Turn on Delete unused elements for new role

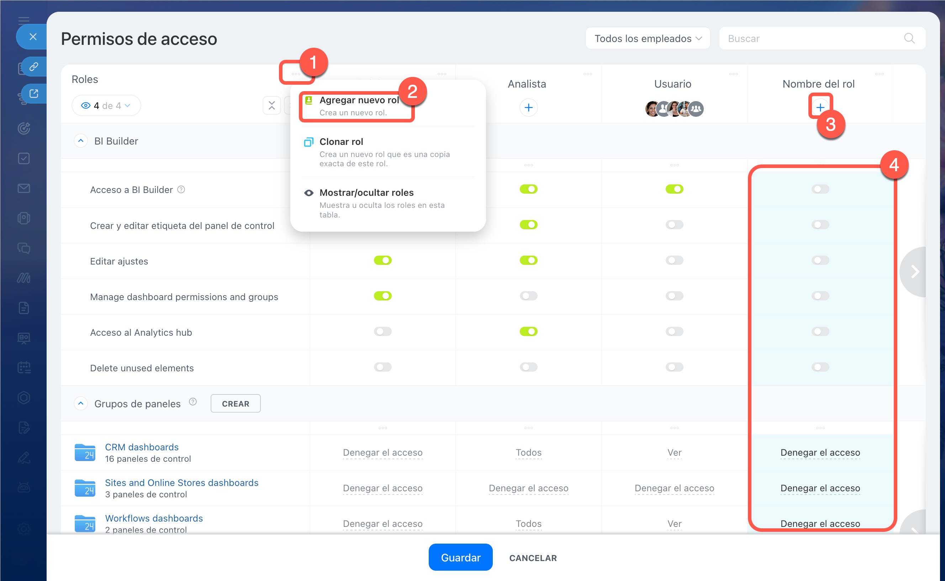820,367
